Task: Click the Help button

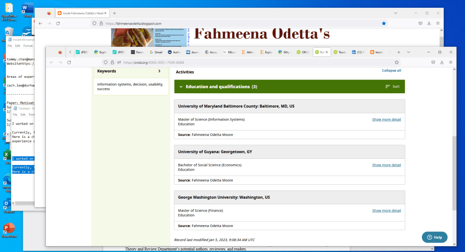Action: pyautogui.click(x=435, y=237)
